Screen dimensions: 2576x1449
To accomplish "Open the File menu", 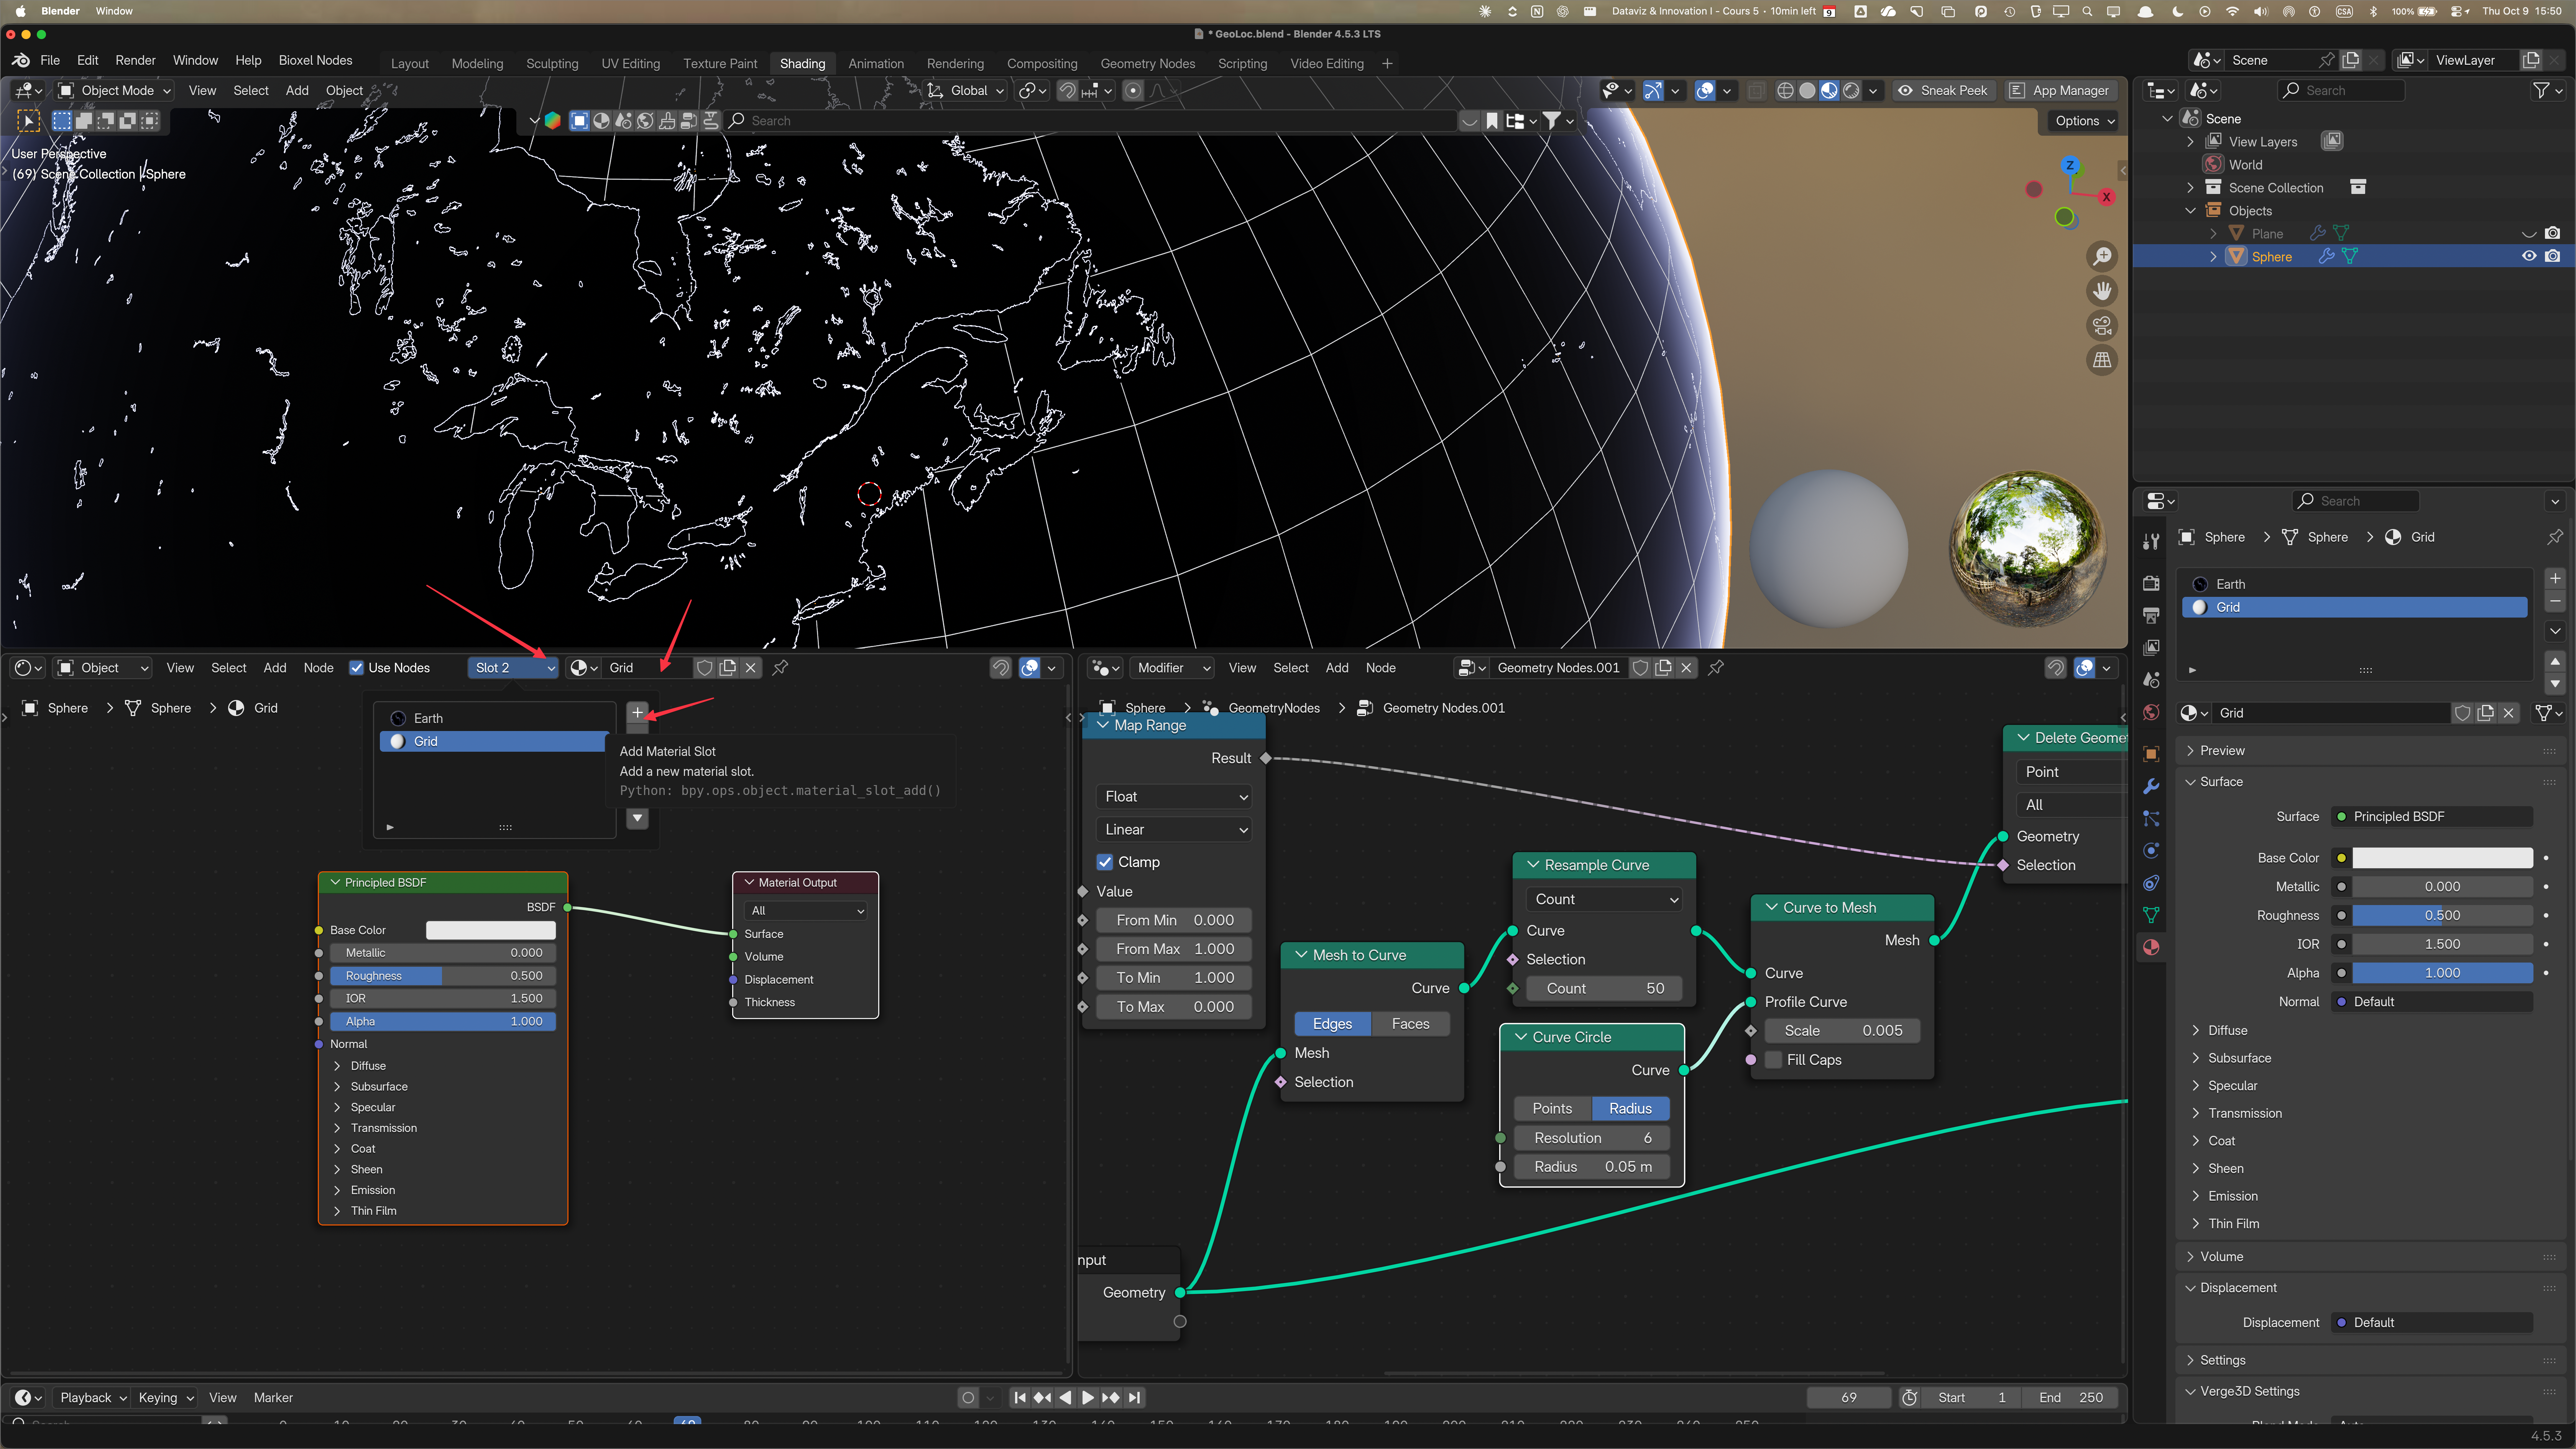I will coord(50,61).
